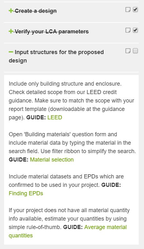
Task: Uncheck the Create a design checkbox
Action: pyautogui.click(x=135, y=9)
